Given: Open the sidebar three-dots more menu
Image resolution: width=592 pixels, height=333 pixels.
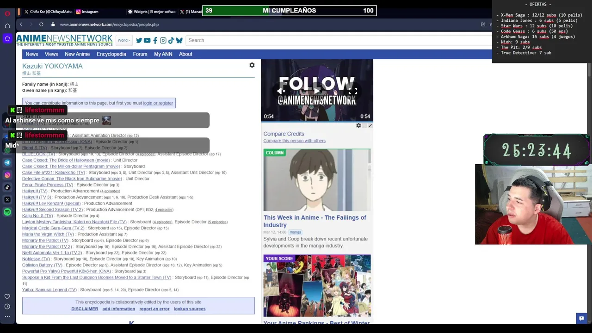Looking at the screenshot, I should [7, 317].
